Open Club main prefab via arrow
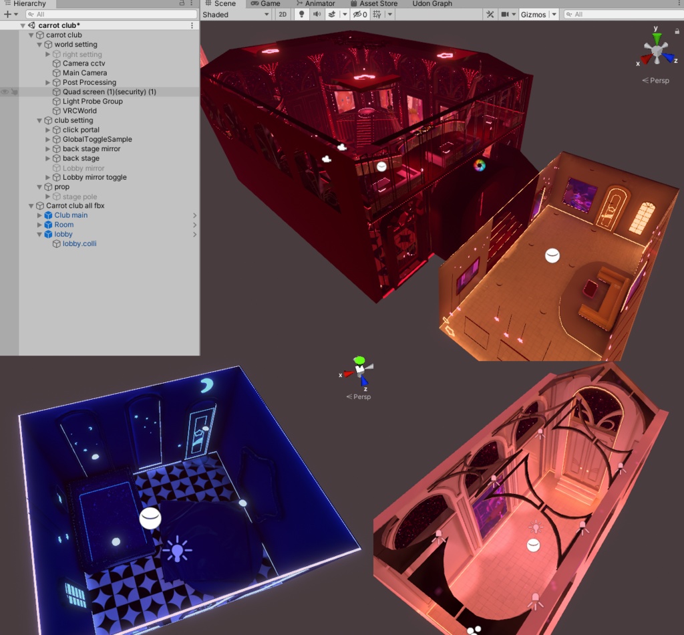This screenshot has width=684, height=635. [x=194, y=215]
